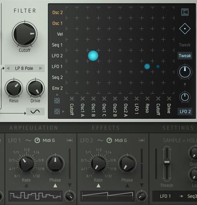Click the Tweak button
The image size is (197, 205).
click(185, 56)
